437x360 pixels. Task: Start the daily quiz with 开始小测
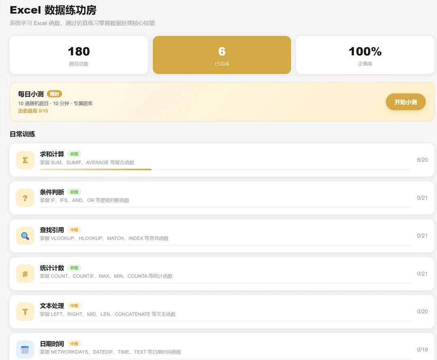[x=405, y=102]
